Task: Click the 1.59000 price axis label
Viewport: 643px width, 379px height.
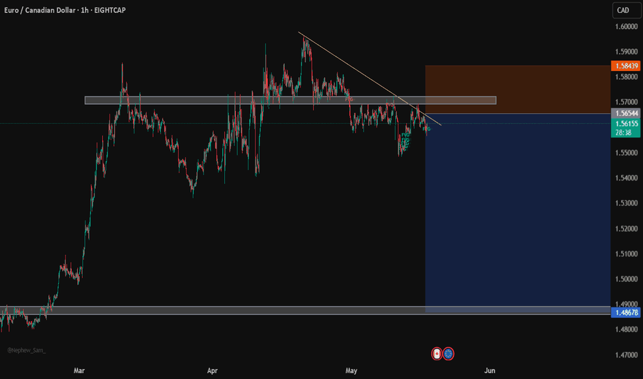Action: [x=626, y=52]
